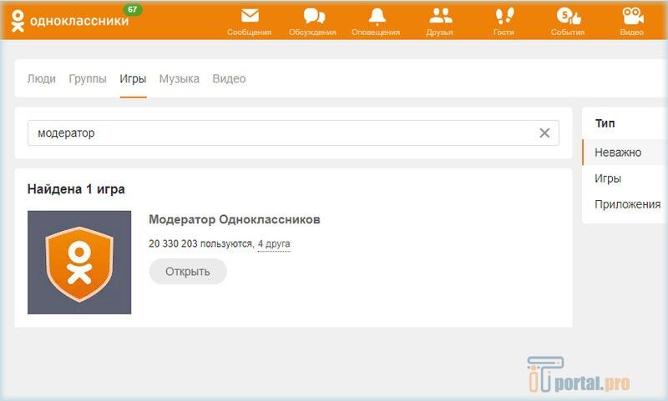Click the 20 330 203 пользуются text
Screen dimensions: 668x401
click(x=200, y=244)
